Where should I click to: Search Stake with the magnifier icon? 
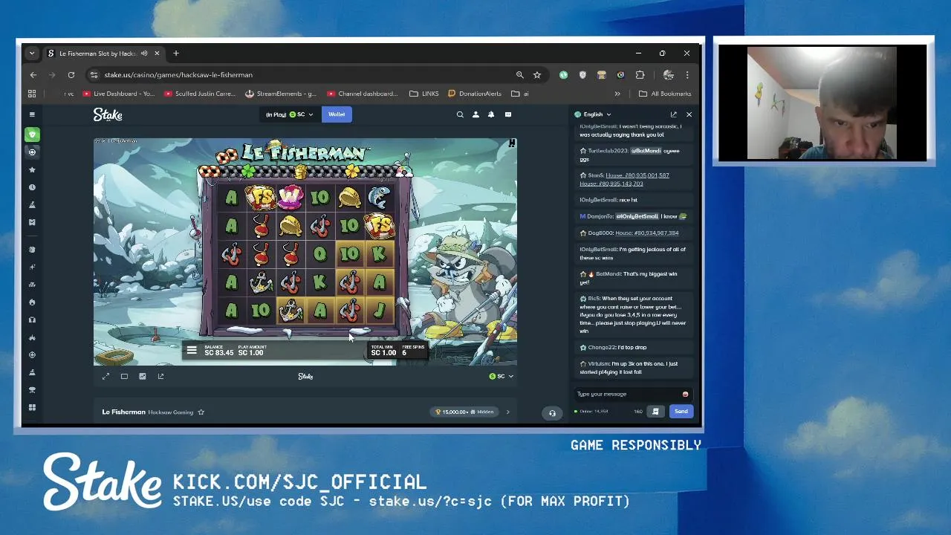coord(460,114)
